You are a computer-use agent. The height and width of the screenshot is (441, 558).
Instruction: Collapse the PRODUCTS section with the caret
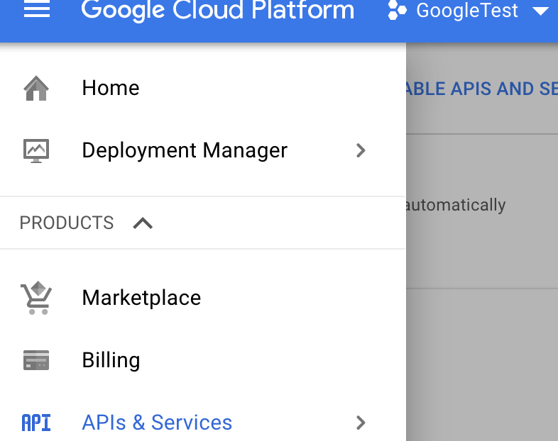[143, 223]
